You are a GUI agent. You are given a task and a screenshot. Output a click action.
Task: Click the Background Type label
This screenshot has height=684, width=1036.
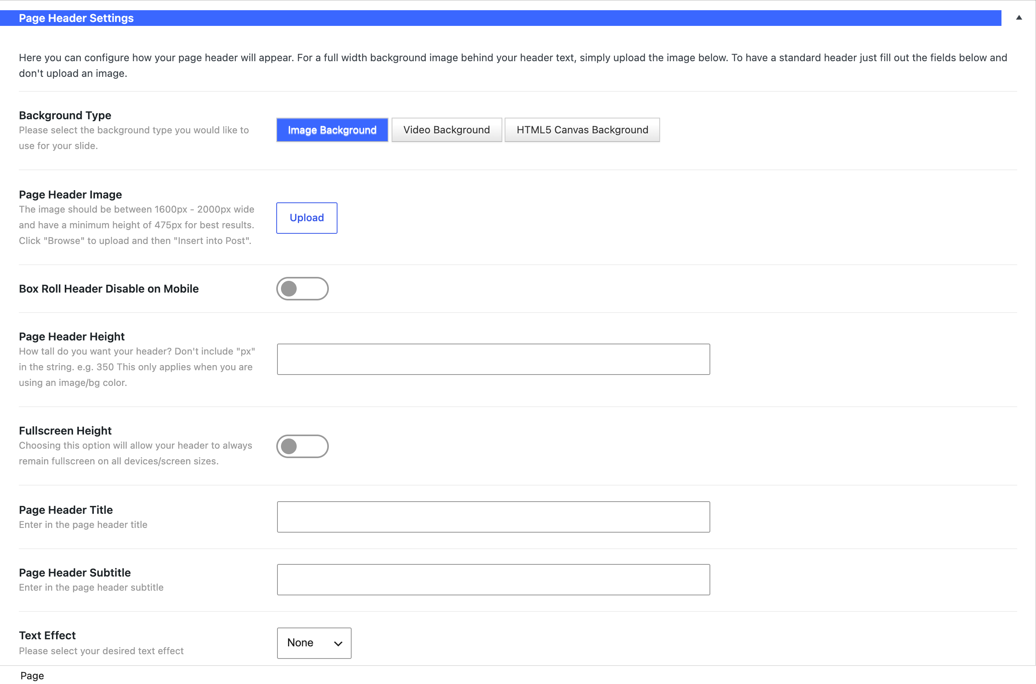(x=65, y=115)
